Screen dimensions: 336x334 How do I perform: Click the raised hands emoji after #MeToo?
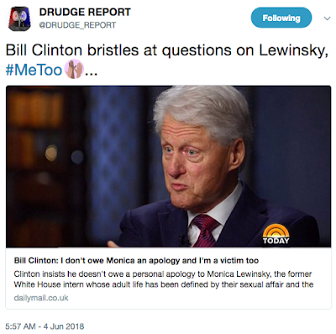click(74, 69)
